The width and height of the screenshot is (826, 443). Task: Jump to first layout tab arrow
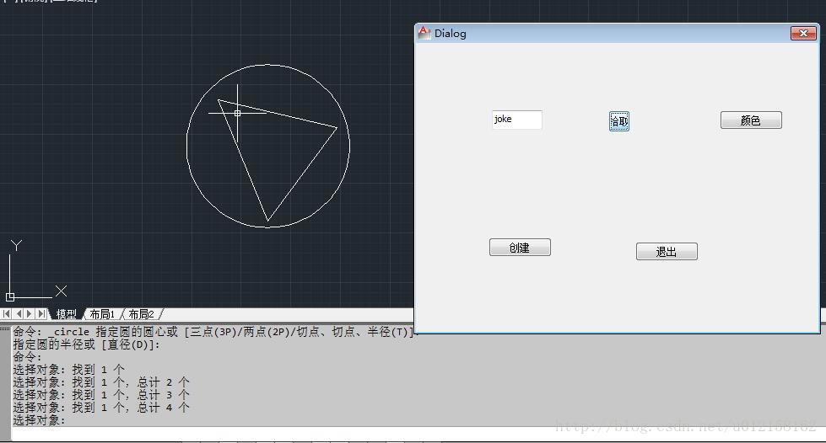click(x=6, y=314)
